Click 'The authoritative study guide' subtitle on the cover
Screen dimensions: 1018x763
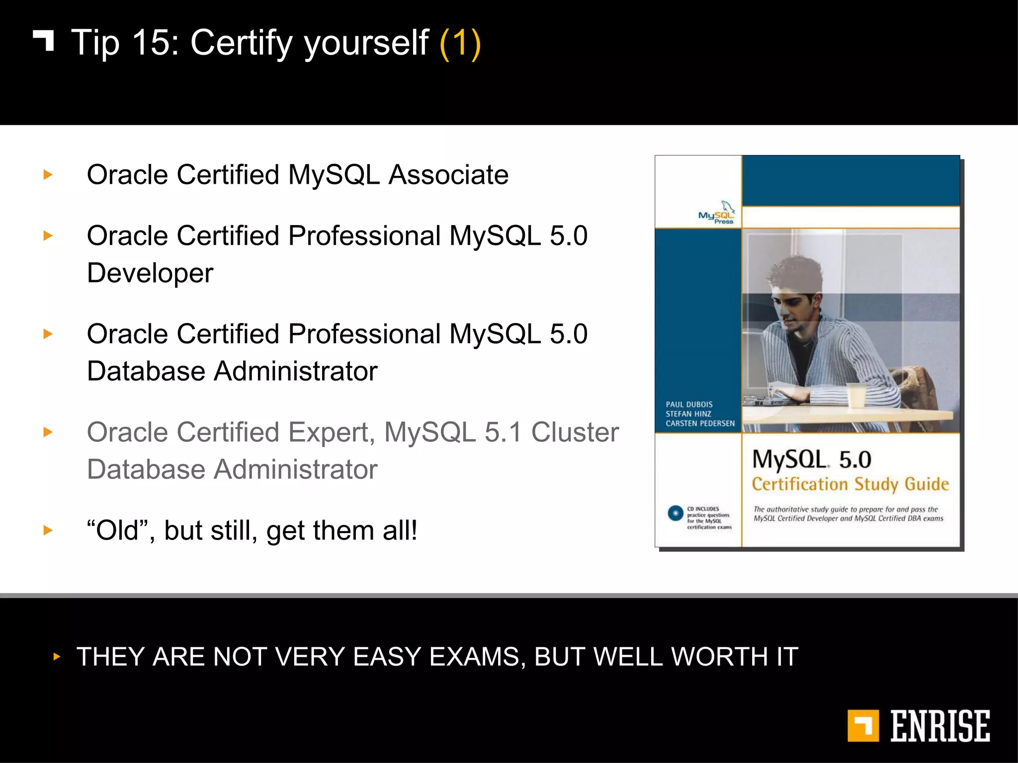pyautogui.click(x=848, y=514)
